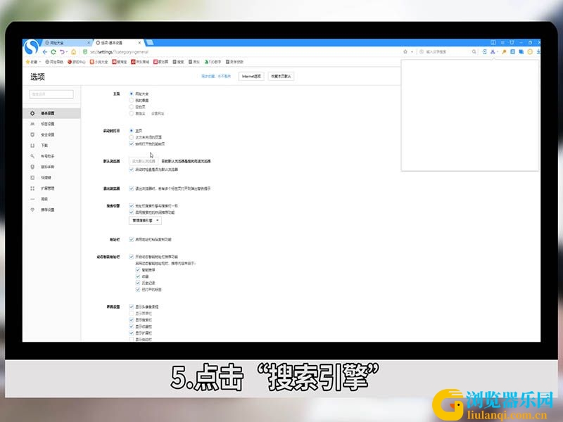Select 上次未关闭的页面 startup radio
The height and width of the screenshot is (422, 563).
(x=132, y=137)
